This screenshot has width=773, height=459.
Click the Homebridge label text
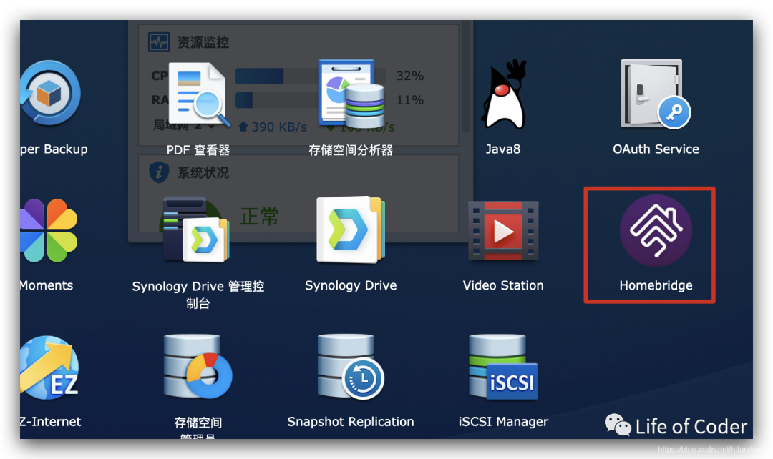coord(656,285)
